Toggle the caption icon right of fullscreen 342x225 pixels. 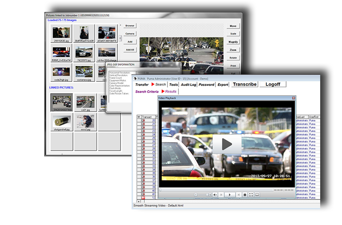click(257, 195)
